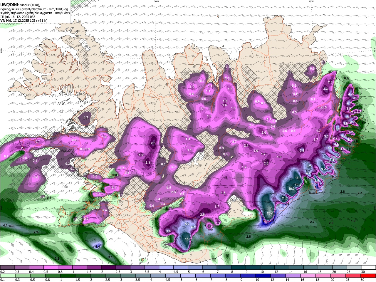
Task: Click the 'rigning/skúrir' legend description line
Action: point(34,9)
